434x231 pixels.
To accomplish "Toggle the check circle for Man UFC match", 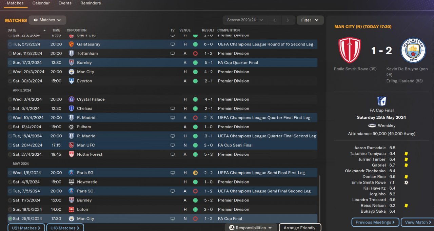I will click(10, 145).
